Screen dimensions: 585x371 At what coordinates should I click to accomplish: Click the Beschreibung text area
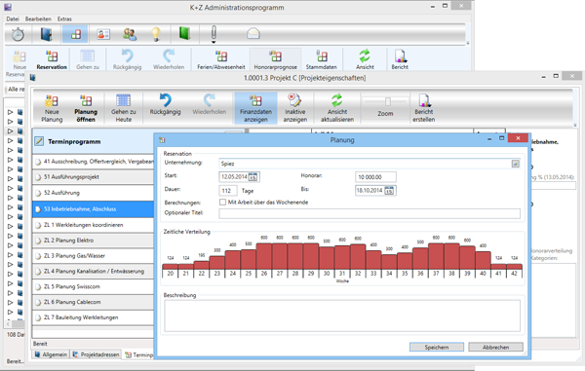(342, 315)
